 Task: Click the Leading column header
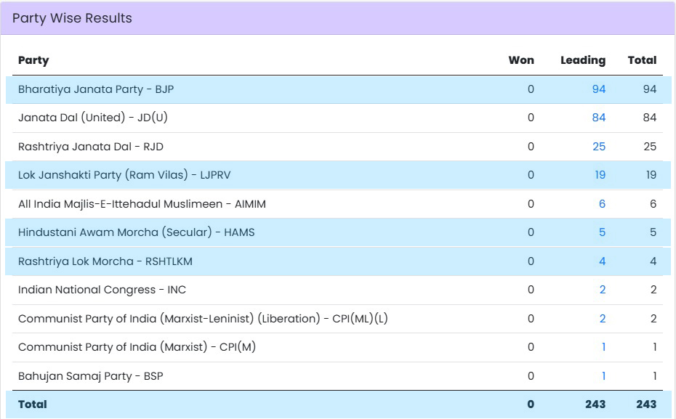pos(582,60)
